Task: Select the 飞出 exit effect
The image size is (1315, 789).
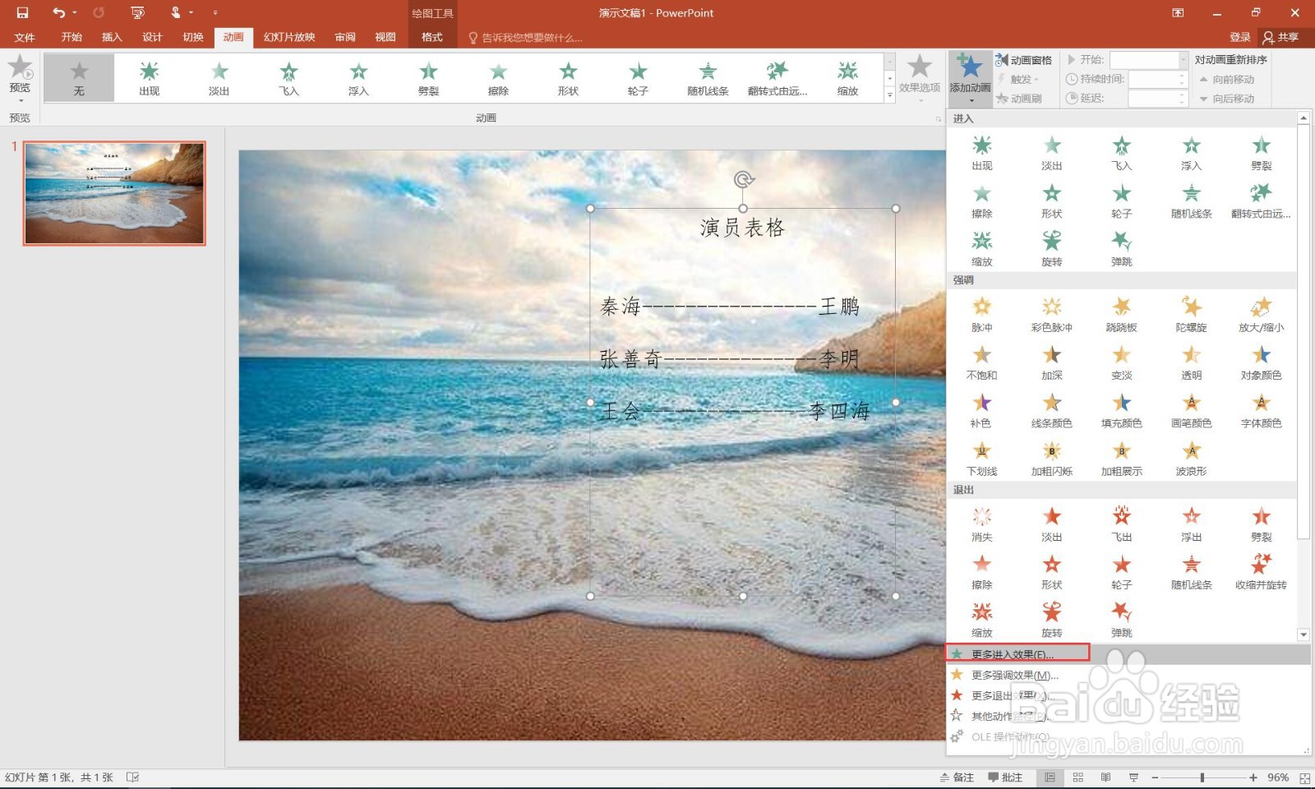Action: click(x=1122, y=524)
